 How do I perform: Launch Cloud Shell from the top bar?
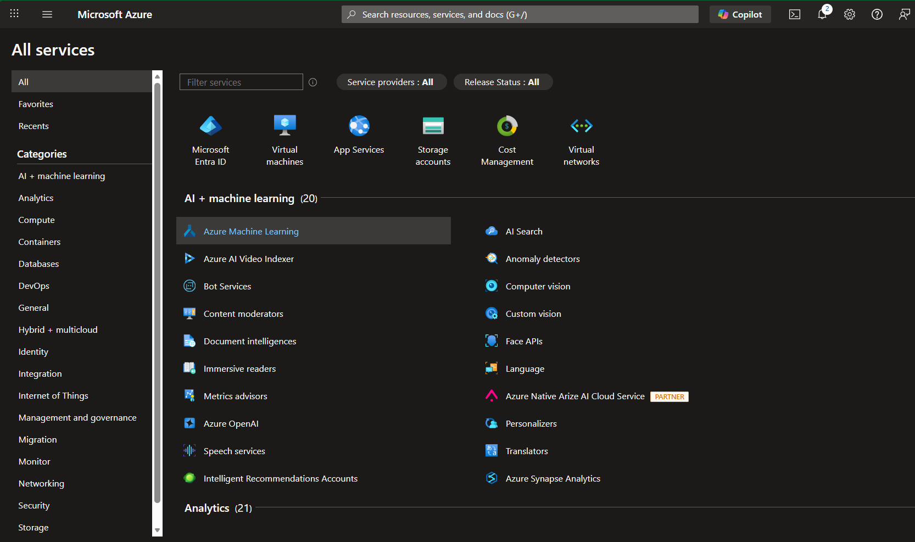[x=794, y=14]
